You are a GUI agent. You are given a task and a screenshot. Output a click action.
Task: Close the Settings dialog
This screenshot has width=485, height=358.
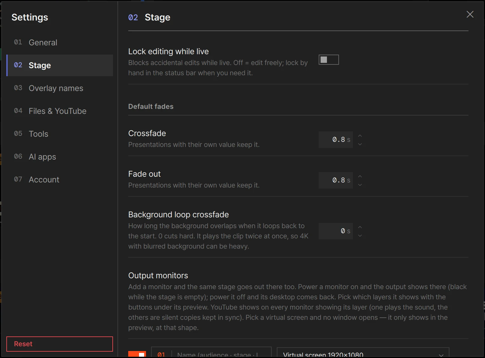point(470,14)
